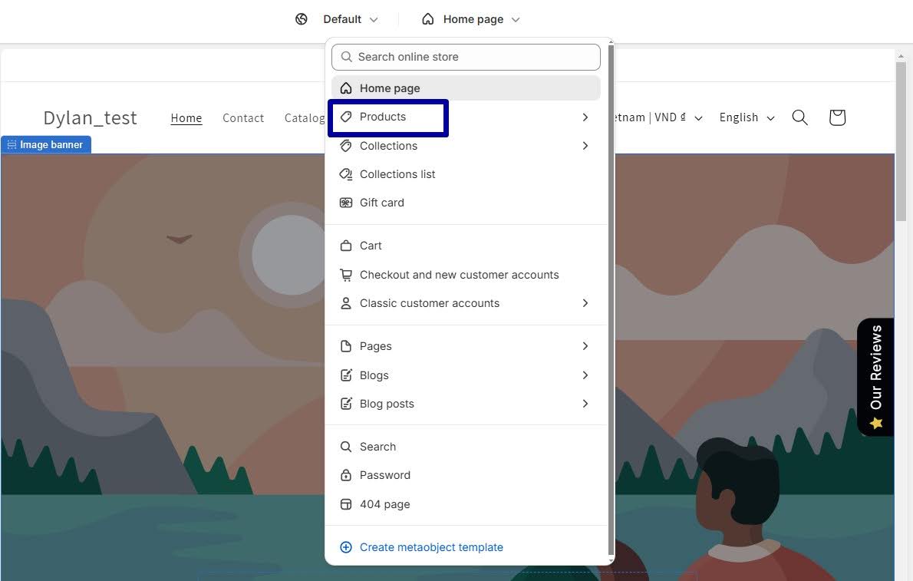Click the tag icon next to Products
The height and width of the screenshot is (581, 913).
[346, 117]
